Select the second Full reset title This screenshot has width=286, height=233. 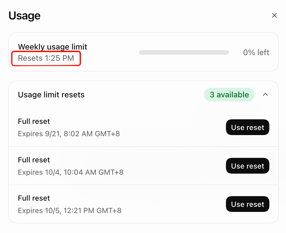[x=34, y=160]
